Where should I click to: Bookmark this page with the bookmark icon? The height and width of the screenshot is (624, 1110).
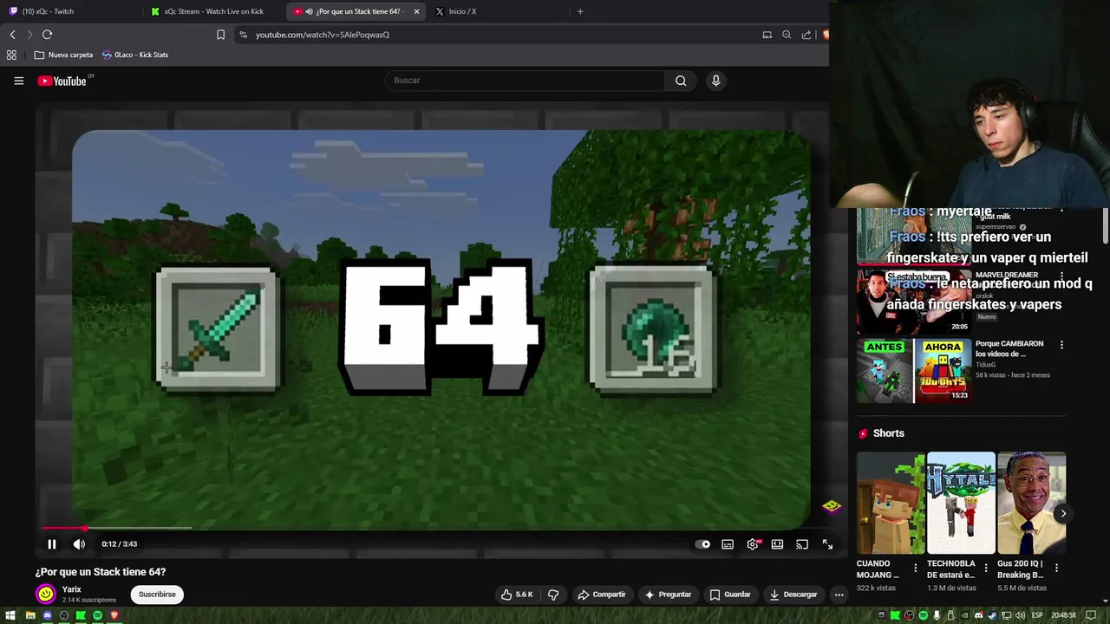(x=220, y=35)
